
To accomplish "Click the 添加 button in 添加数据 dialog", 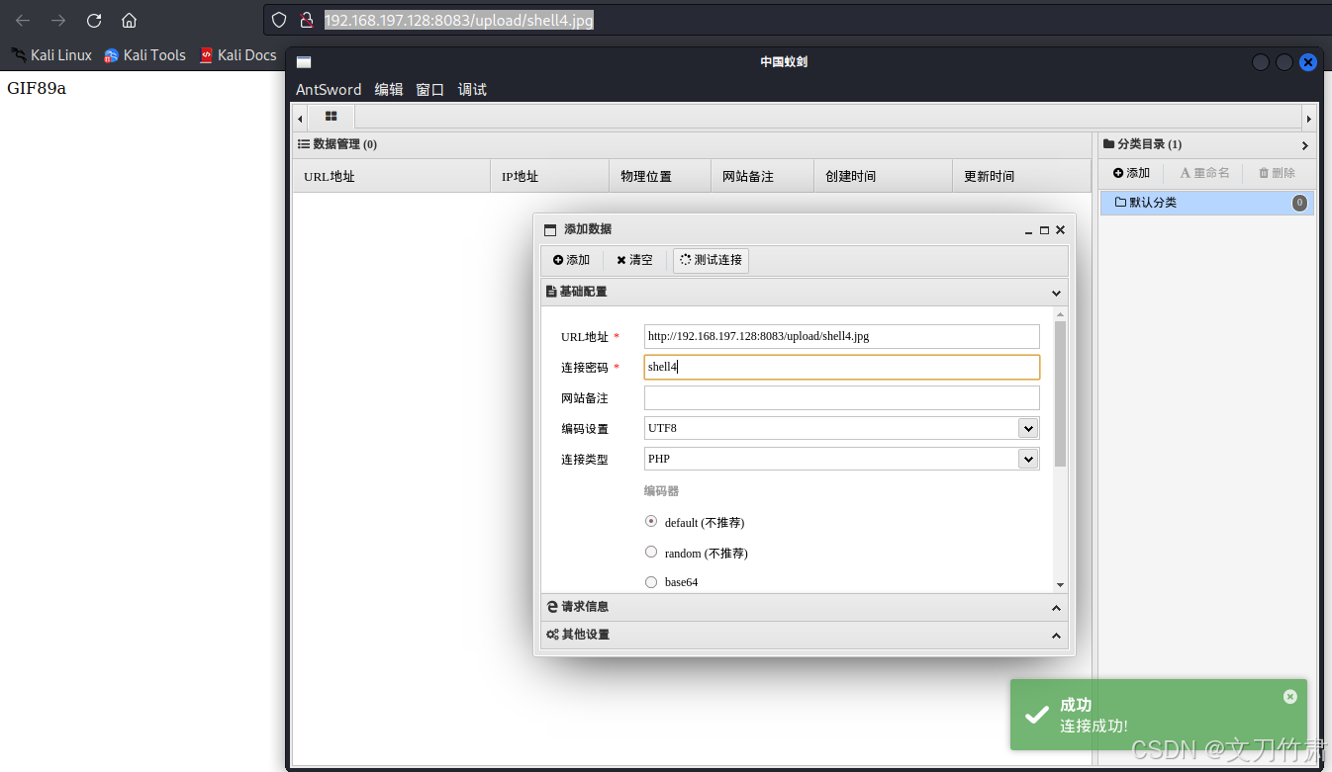I will click(x=571, y=260).
